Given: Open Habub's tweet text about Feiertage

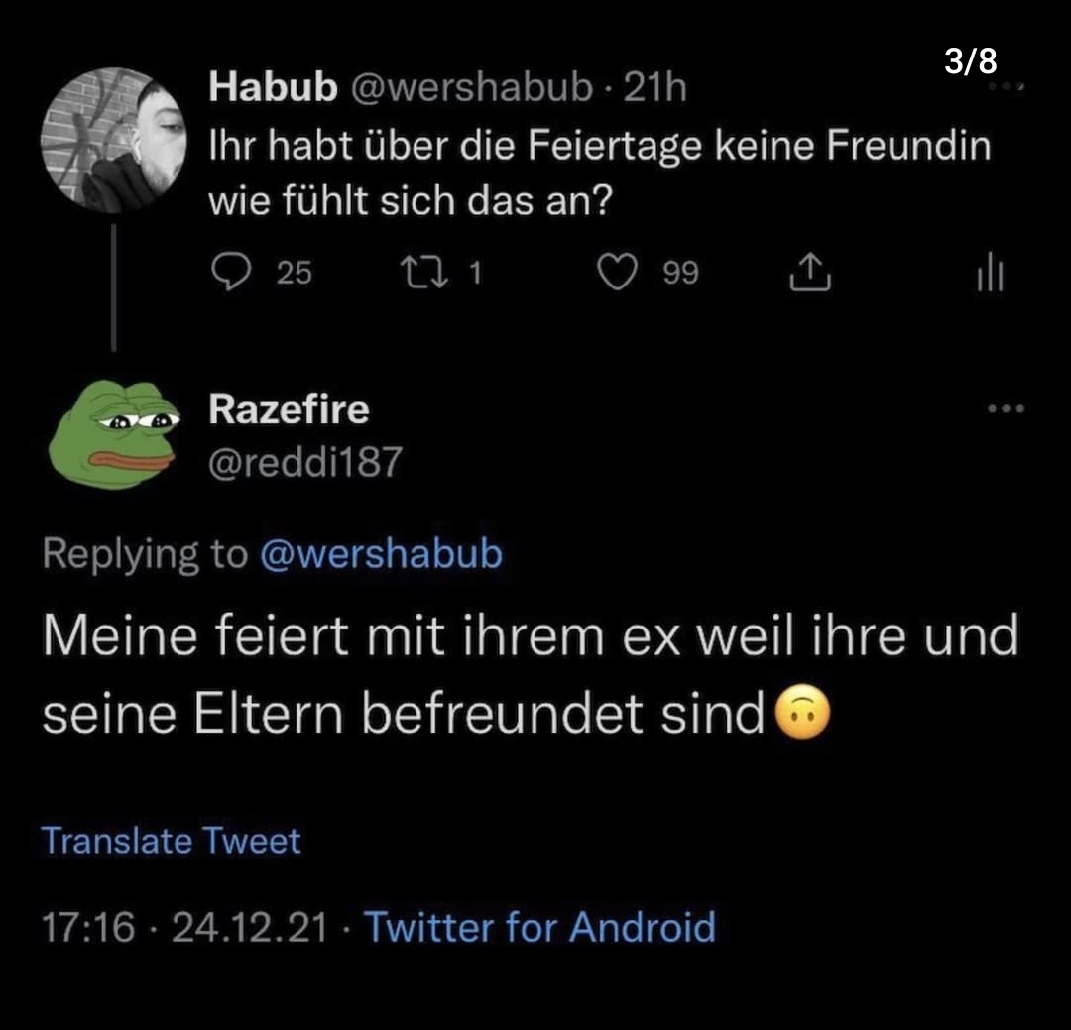Looking at the screenshot, I should coord(599,174).
